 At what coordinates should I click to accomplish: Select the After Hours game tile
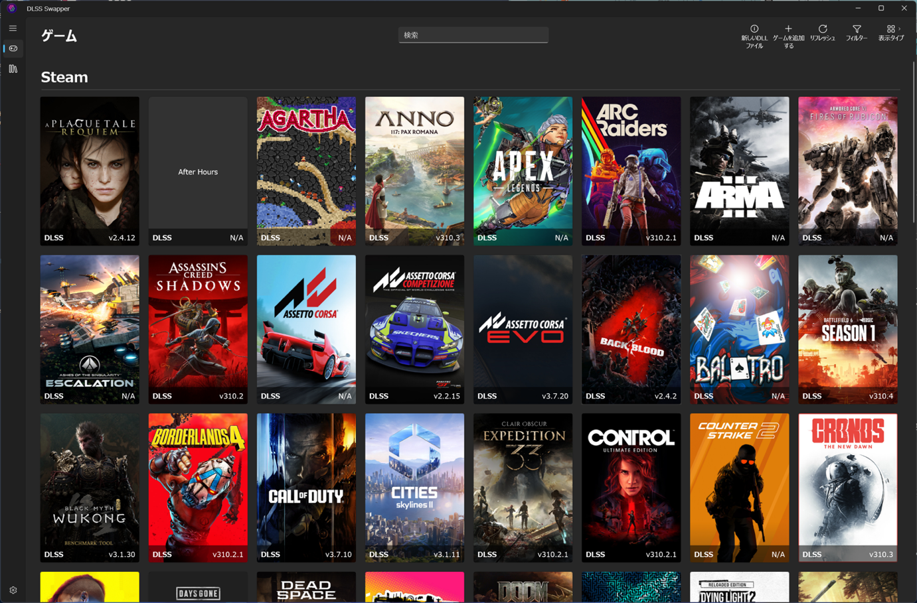[198, 171]
